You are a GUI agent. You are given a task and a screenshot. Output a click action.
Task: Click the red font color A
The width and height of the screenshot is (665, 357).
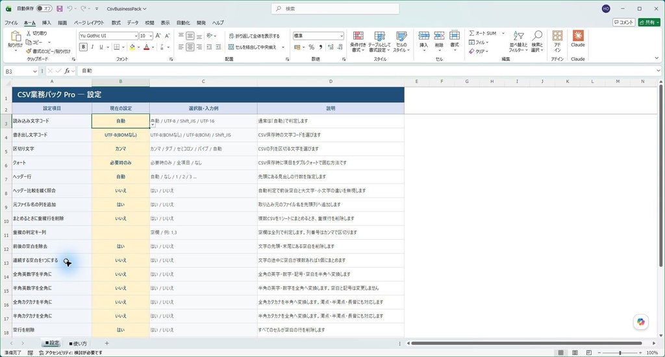coord(147,47)
